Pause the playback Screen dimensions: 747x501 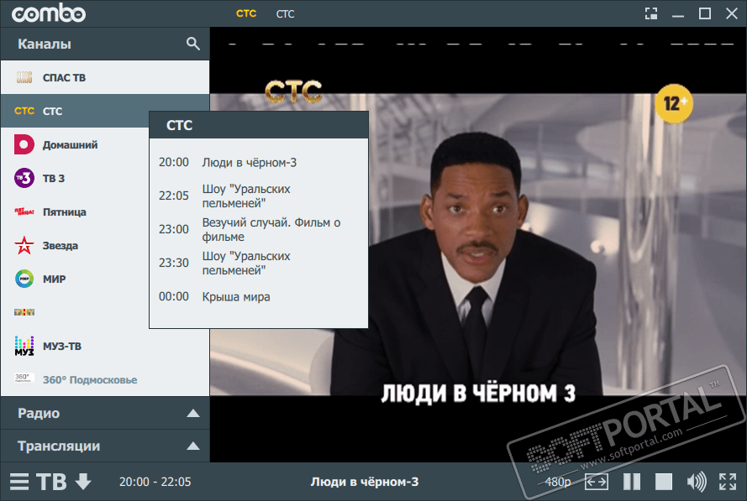coord(632,482)
